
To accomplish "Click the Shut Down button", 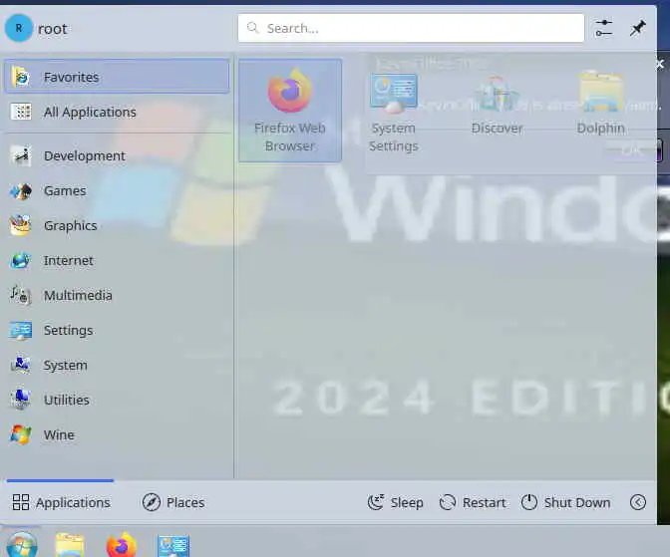I will (x=565, y=502).
